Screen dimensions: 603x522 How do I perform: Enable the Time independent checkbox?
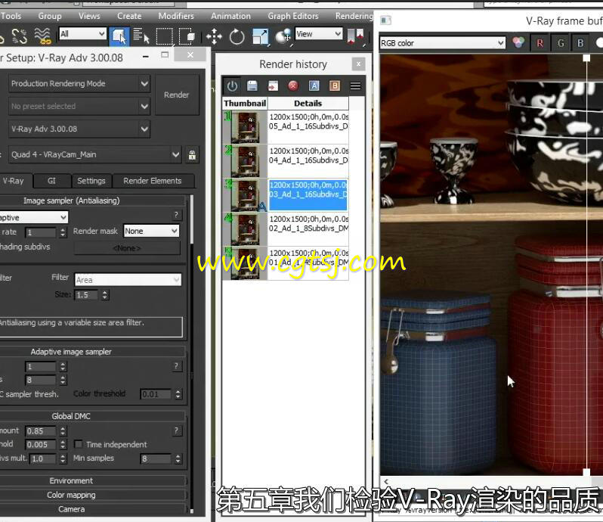click(x=79, y=444)
